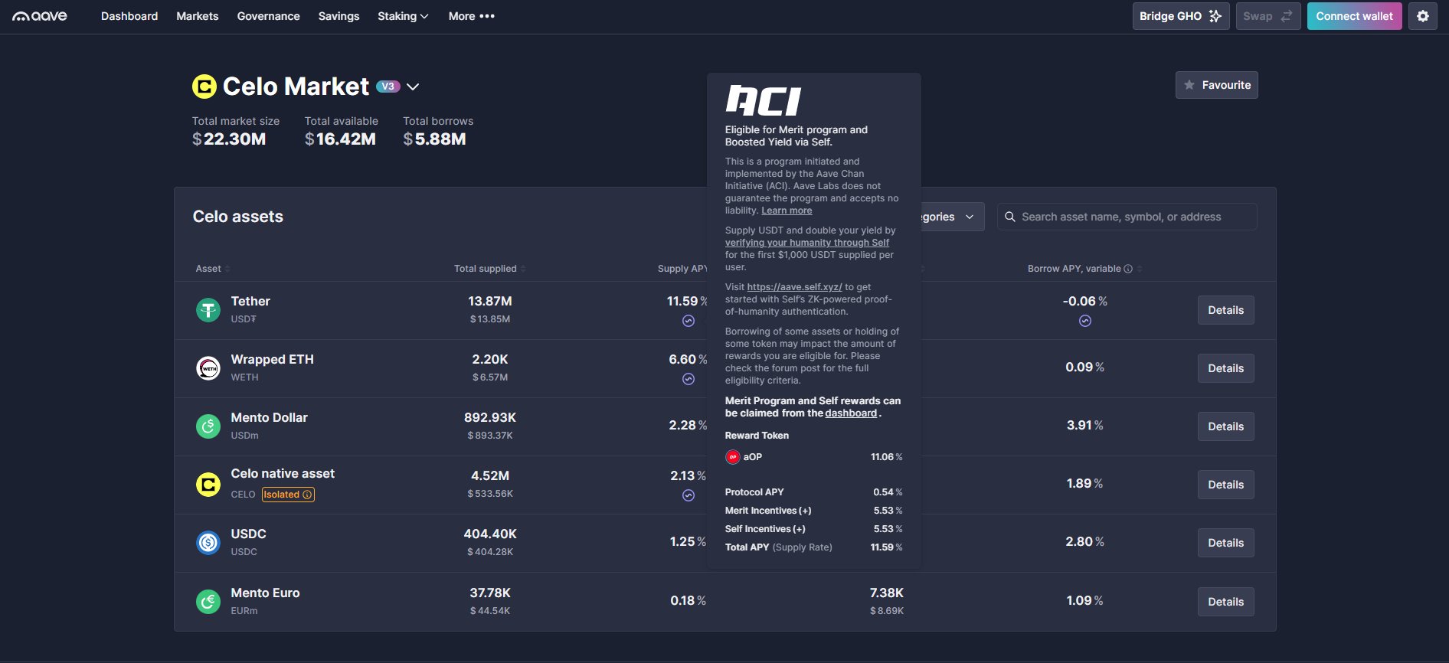
Task: Open Details for Tether
Action: (x=1226, y=310)
